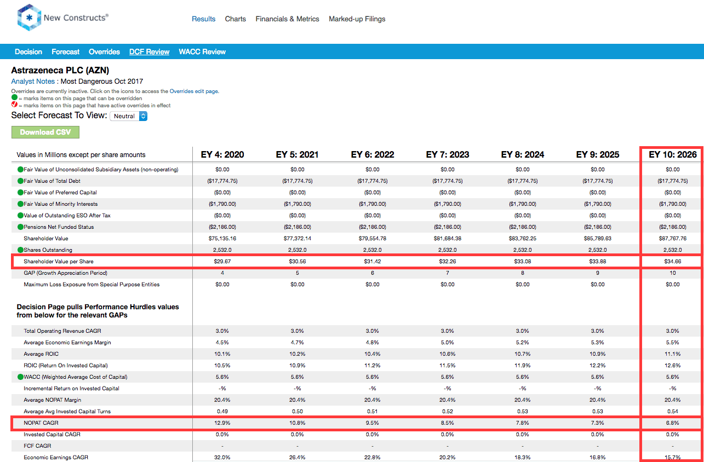Switch to the Decision tab

coord(28,52)
